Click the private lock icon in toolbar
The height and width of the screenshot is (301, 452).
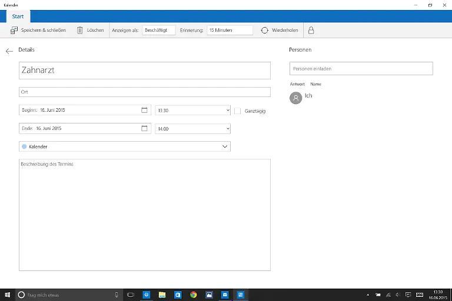click(311, 30)
